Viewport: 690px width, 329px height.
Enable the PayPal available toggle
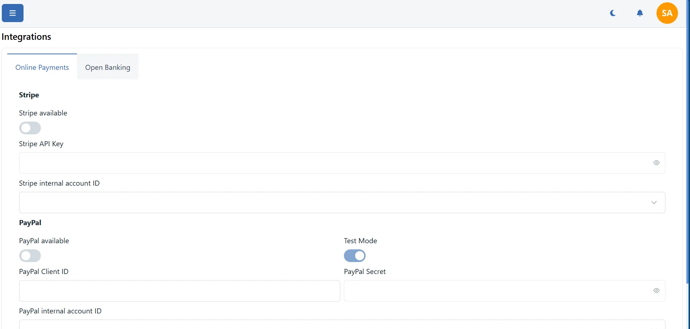(x=30, y=256)
